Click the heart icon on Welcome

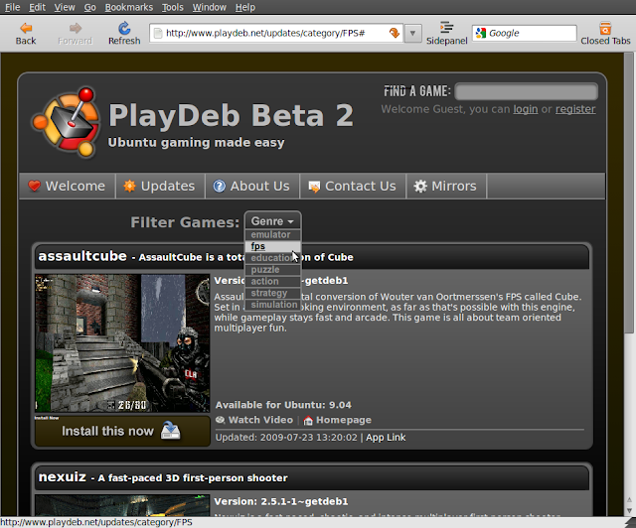[34, 186]
